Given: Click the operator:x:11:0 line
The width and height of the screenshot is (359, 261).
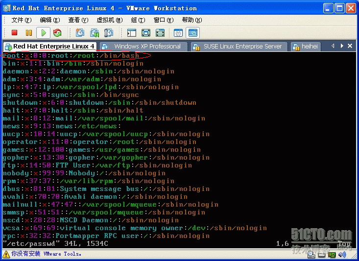Looking at the screenshot, I should (x=99, y=142).
